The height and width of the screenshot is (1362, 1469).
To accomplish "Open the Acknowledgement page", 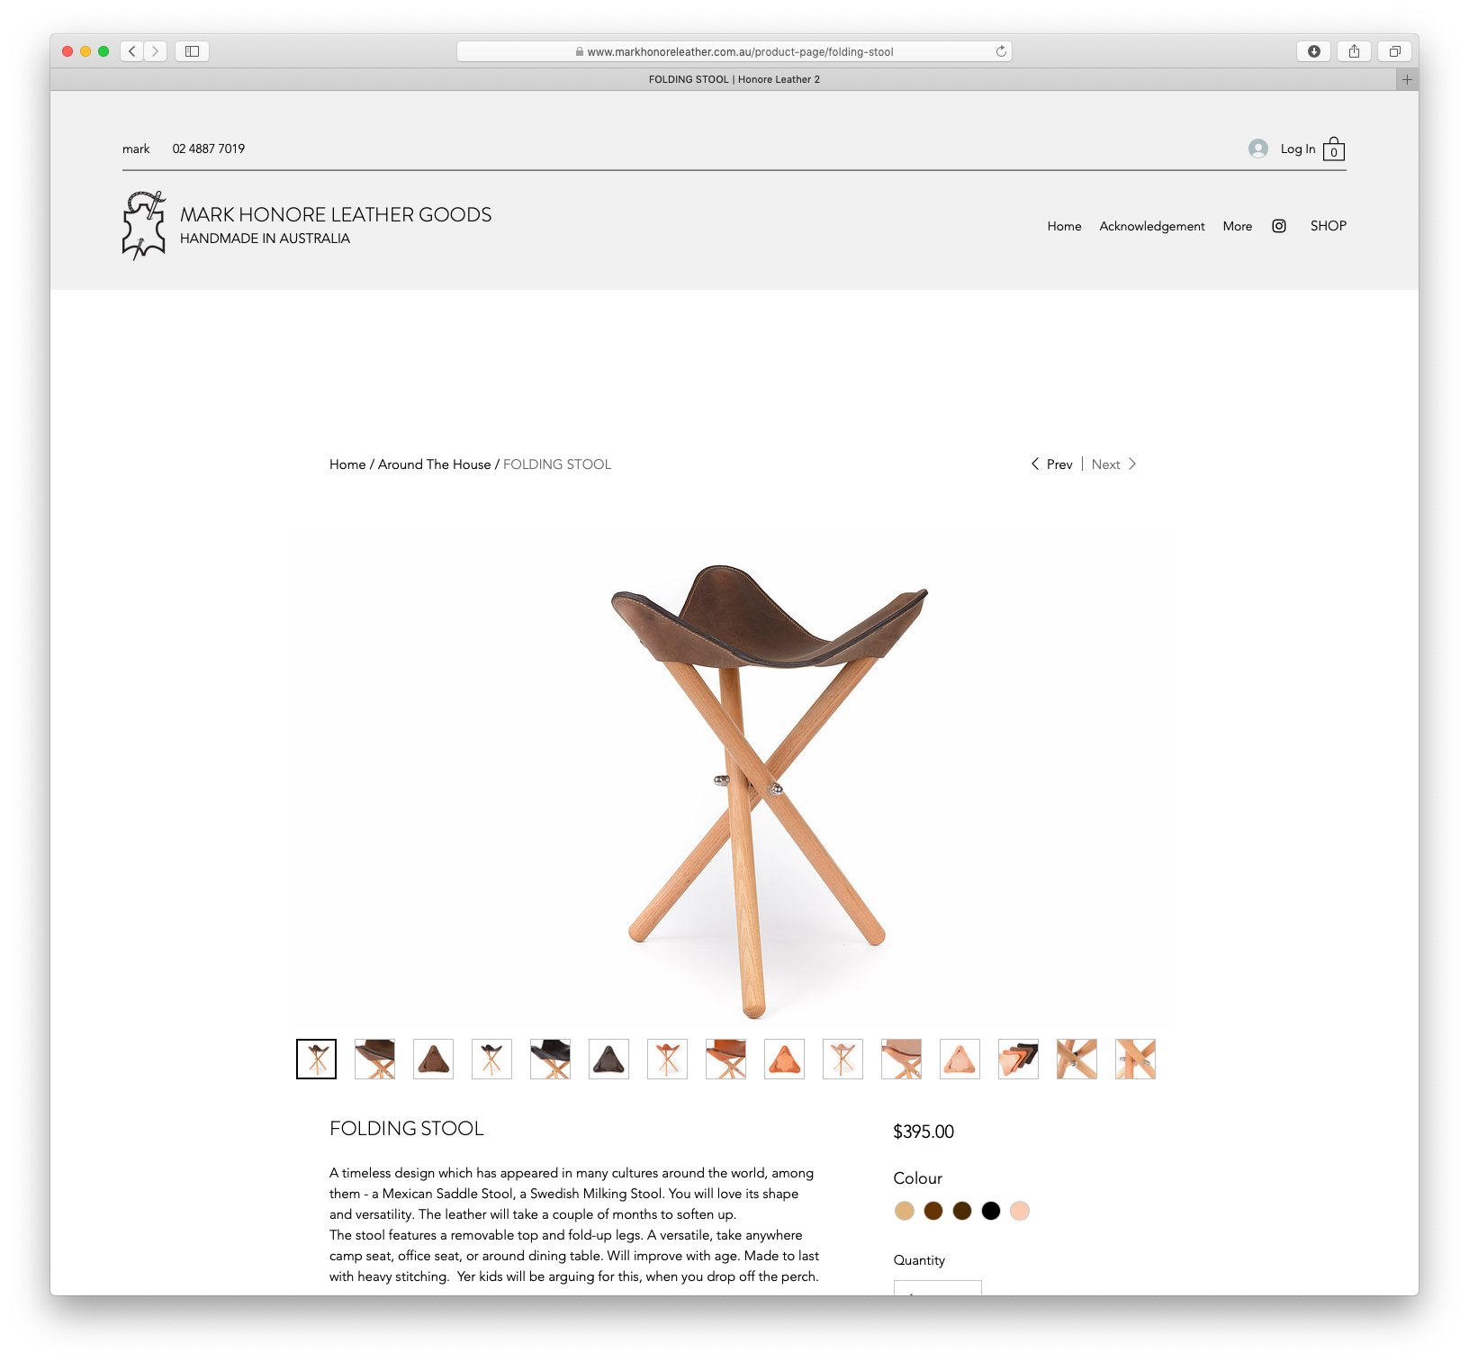I will (1152, 226).
